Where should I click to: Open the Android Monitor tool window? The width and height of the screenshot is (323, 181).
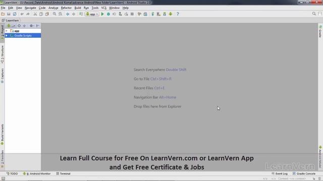(37, 173)
